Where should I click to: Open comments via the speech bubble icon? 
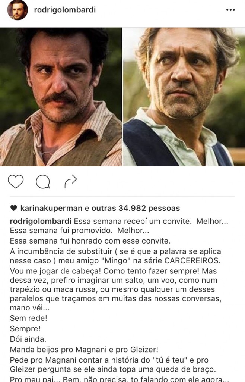coord(43,182)
